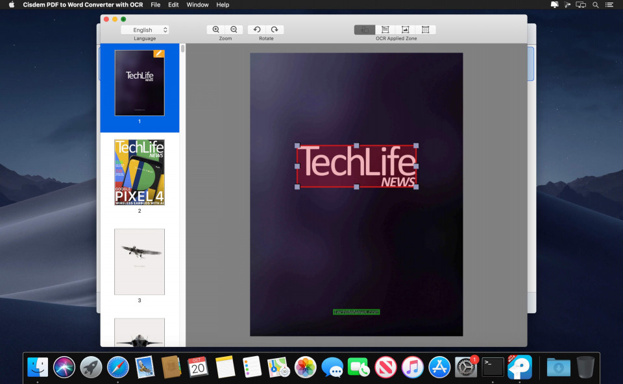Viewport: 623px width, 384px height.
Task: Open the English language dropdown
Action: (x=145, y=30)
